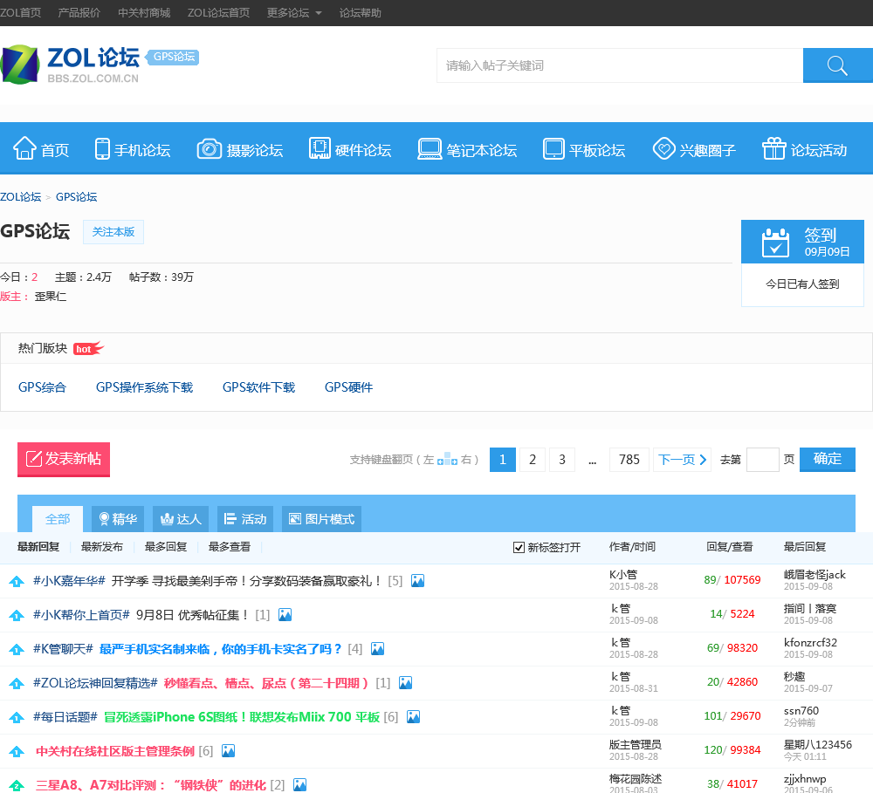Click the page number input box

(762, 460)
